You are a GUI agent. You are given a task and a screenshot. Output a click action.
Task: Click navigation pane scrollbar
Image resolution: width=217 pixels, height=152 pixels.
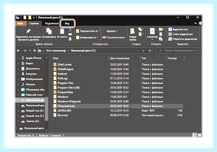[x=47, y=109]
